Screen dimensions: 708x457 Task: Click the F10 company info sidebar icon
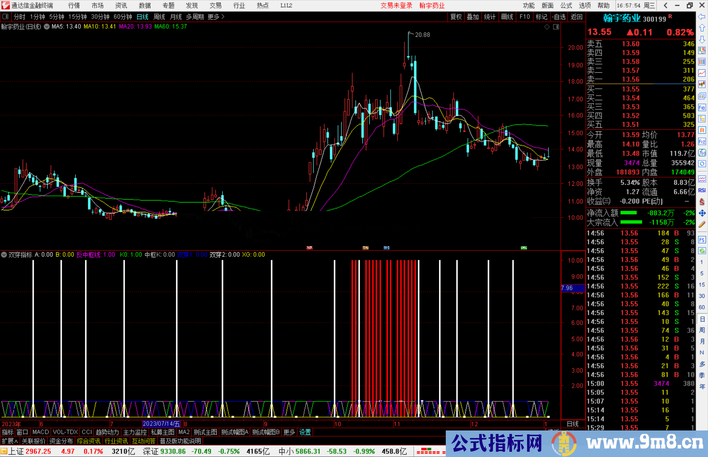(x=702, y=107)
